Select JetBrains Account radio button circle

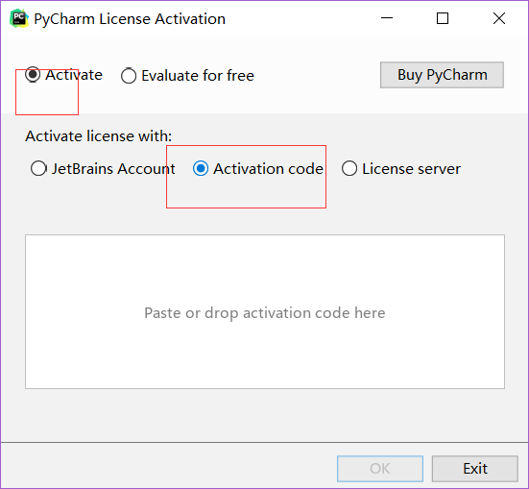click(38, 168)
